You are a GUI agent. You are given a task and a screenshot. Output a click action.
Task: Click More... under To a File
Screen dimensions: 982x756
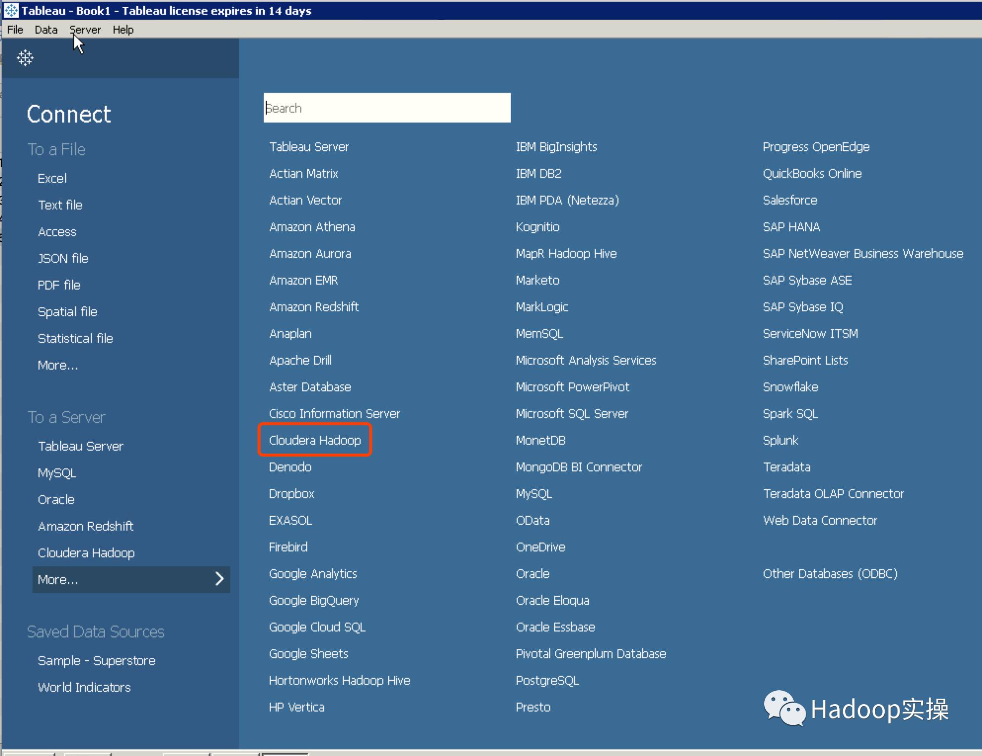point(58,365)
